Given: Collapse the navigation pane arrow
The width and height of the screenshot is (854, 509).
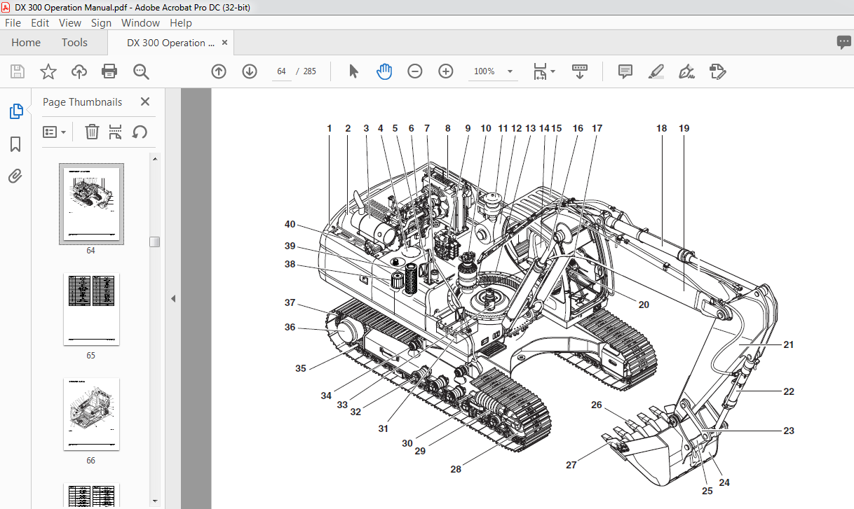Looking at the screenshot, I should pos(174,298).
